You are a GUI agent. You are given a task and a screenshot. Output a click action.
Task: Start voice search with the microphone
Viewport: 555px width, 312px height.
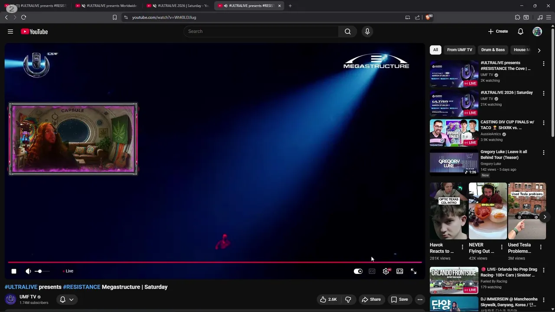pyautogui.click(x=367, y=31)
